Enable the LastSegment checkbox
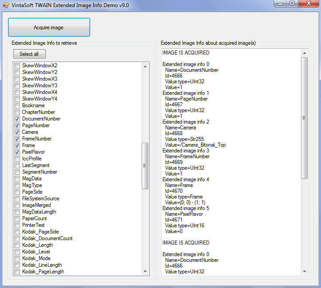The width and height of the screenshot is (321, 288). 17,165
